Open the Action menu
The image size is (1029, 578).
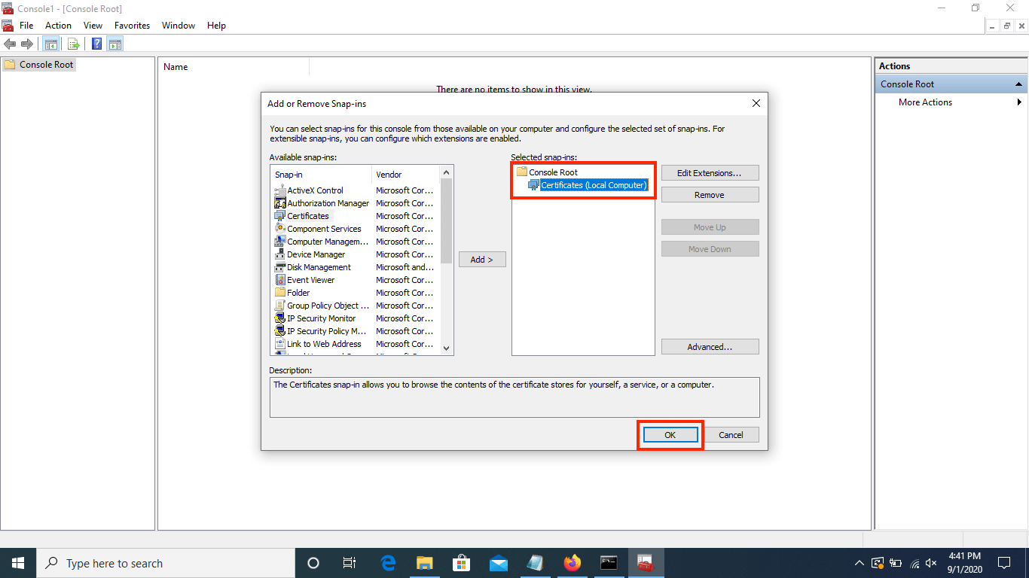pyautogui.click(x=58, y=26)
